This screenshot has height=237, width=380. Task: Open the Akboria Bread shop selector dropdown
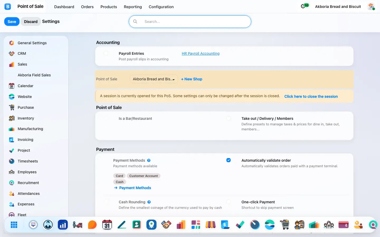[x=154, y=79]
